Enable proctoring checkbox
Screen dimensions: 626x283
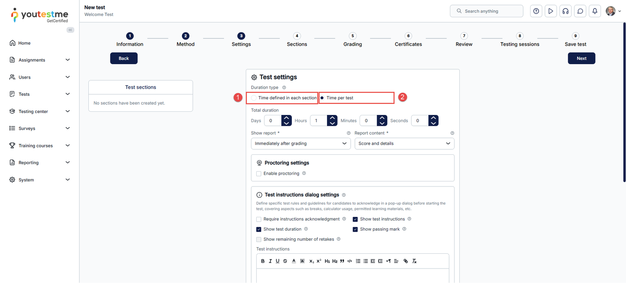(259, 174)
